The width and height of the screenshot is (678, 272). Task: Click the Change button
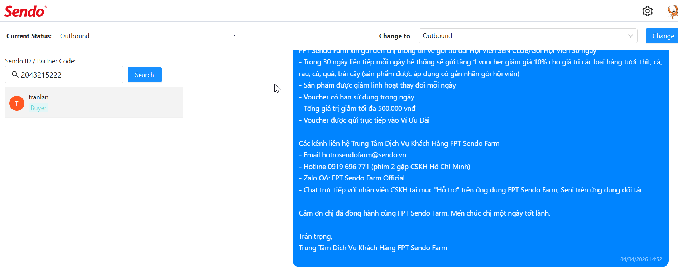663,36
